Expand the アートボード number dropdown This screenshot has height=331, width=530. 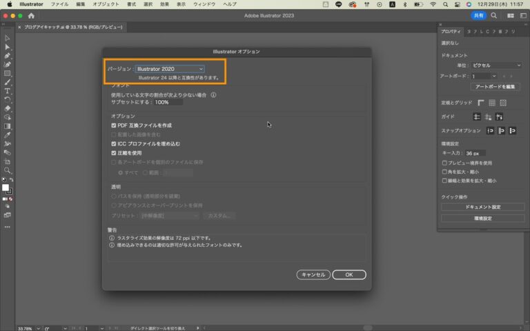pyautogui.click(x=484, y=77)
